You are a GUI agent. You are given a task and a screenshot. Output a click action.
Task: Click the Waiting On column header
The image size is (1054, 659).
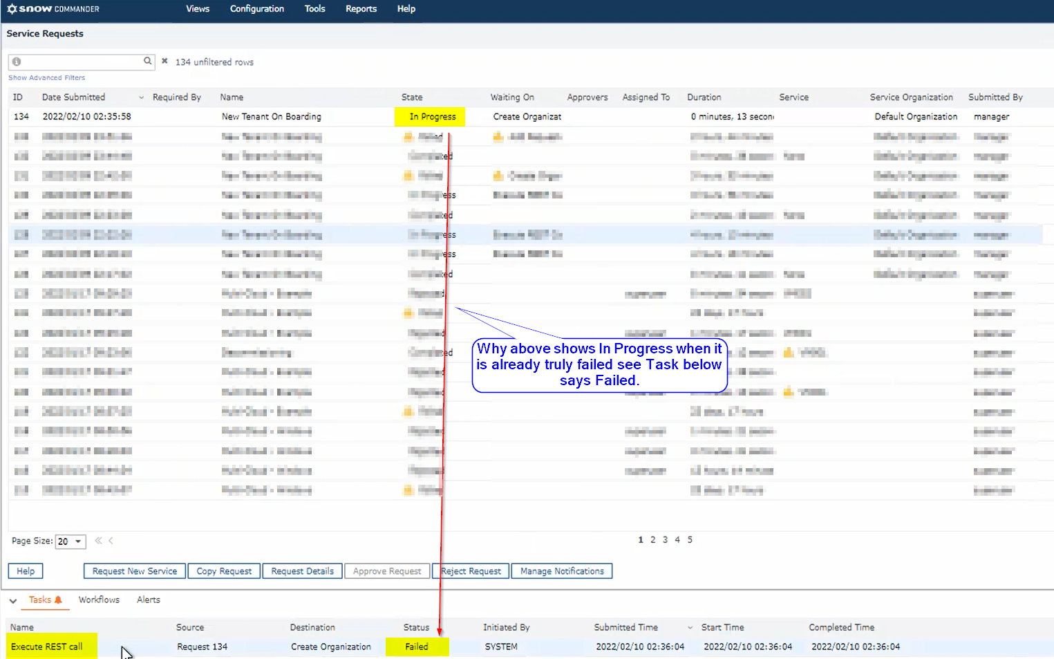click(512, 98)
